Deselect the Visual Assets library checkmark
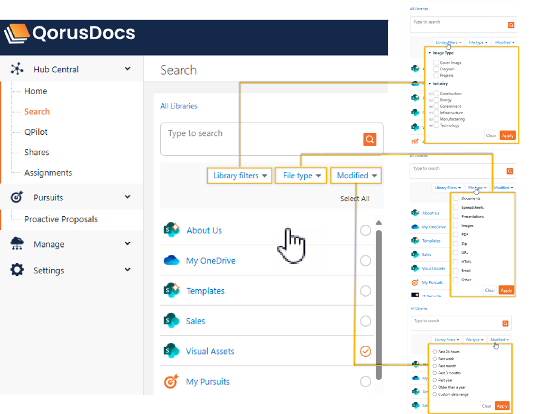Screen dimensions: 555x414 click(365, 351)
